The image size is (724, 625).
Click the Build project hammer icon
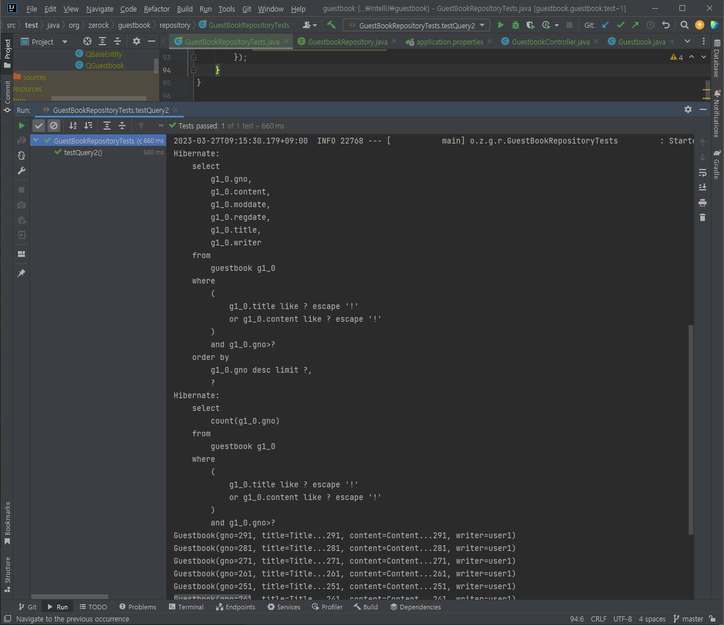[332, 25]
